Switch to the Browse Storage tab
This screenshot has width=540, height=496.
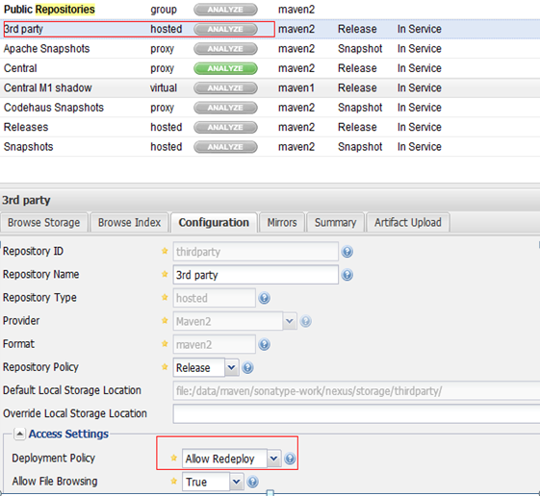pyautogui.click(x=43, y=223)
